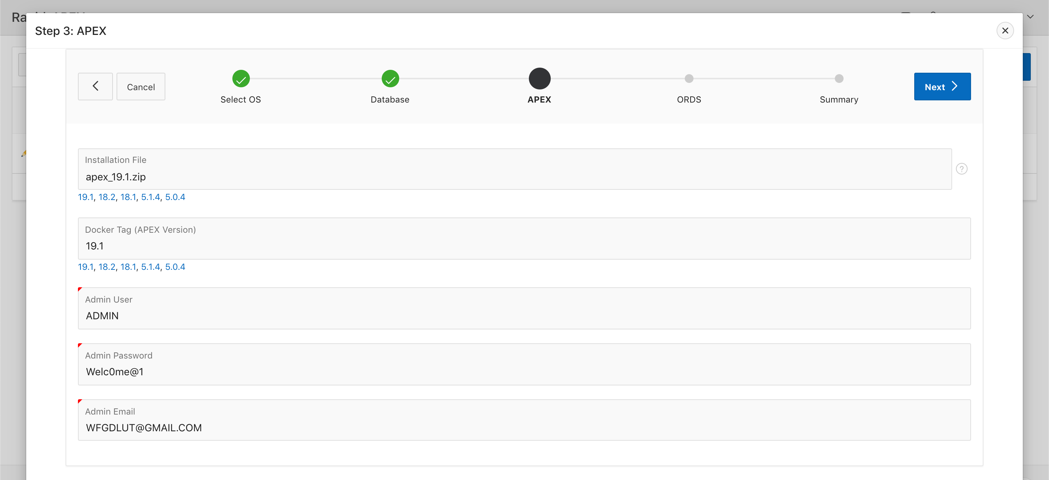This screenshot has width=1049, height=480.
Task: Choose 5.0.4 link under Installation File
Action: pyautogui.click(x=175, y=197)
